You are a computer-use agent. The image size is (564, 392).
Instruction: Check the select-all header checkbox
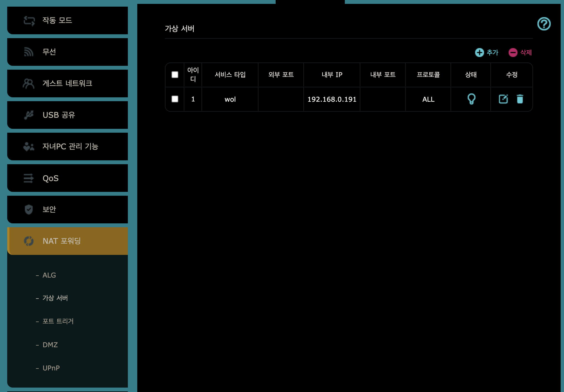175,75
